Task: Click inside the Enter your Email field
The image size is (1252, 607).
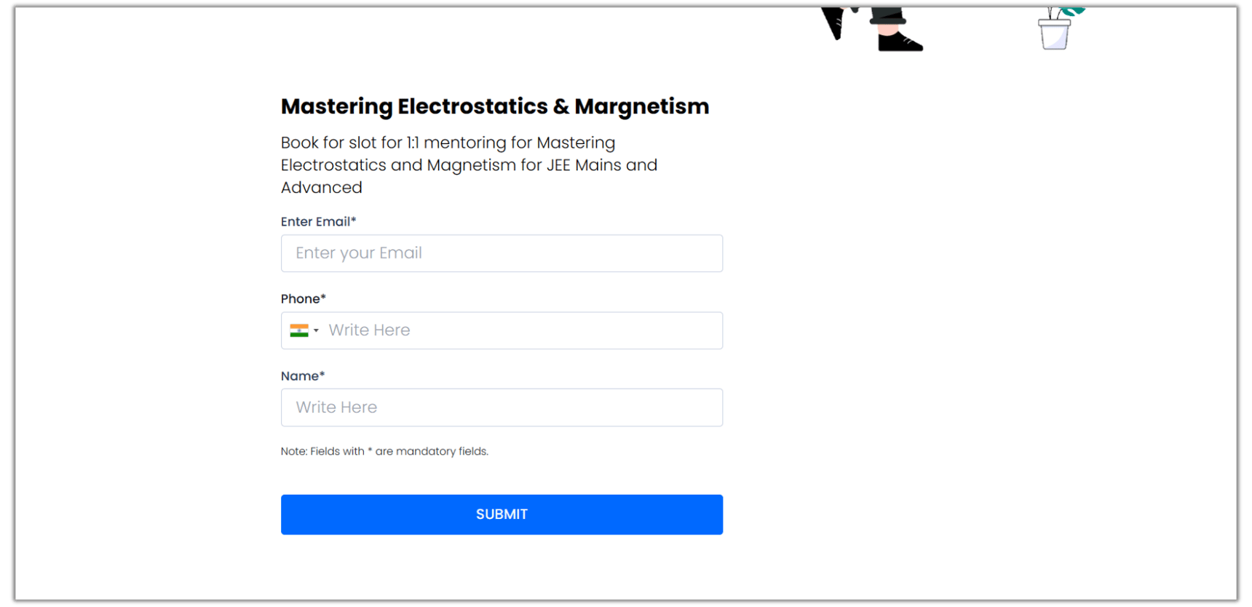Action: (502, 253)
